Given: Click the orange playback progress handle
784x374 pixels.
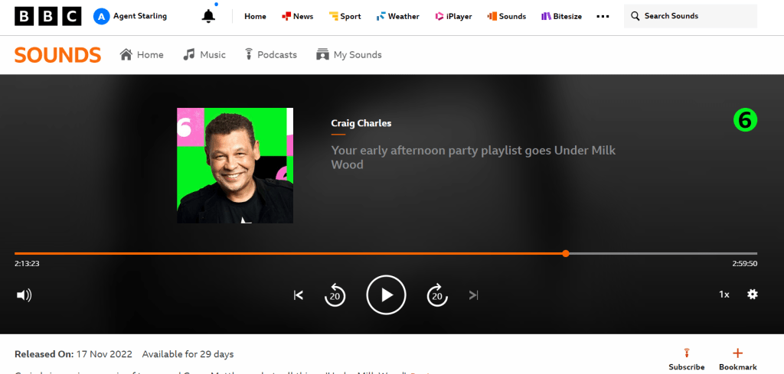Looking at the screenshot, I should pyautogui.click(x=565, y=253).
